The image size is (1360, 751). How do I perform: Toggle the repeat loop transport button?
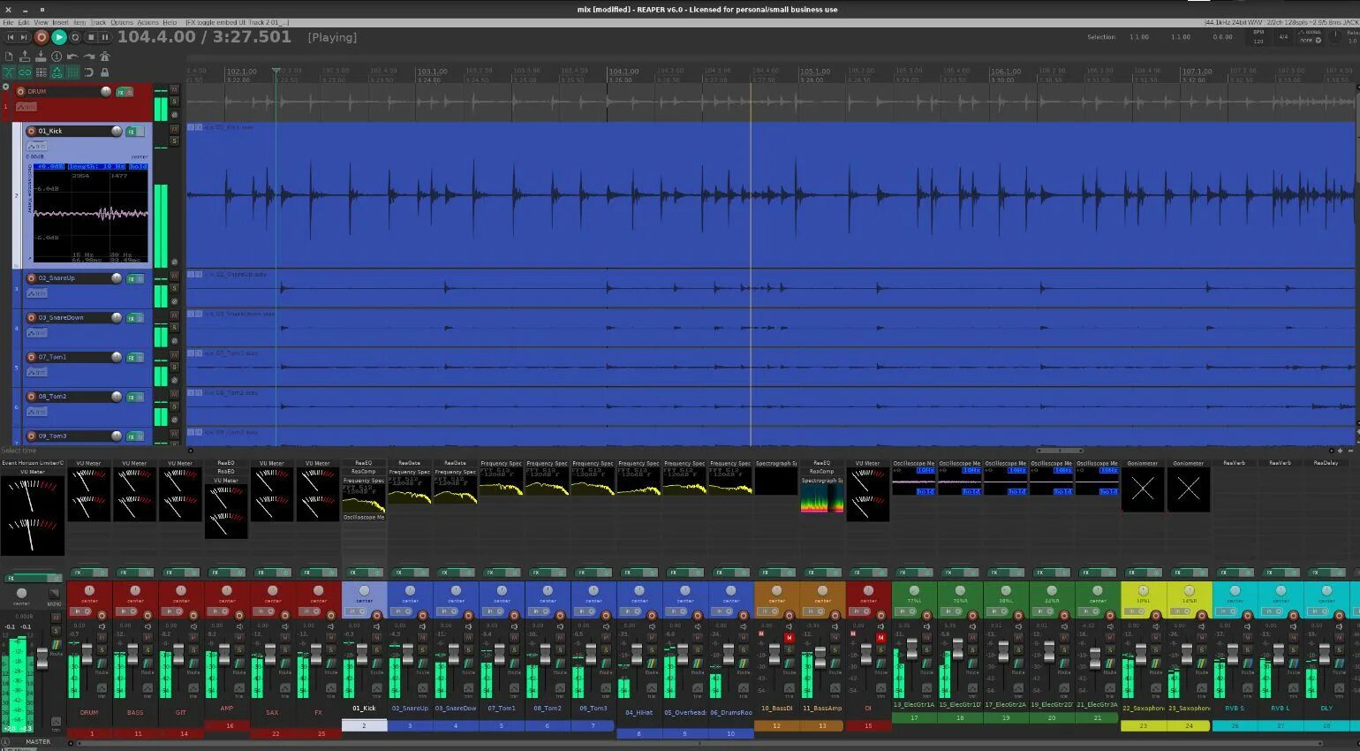(75, 37)
